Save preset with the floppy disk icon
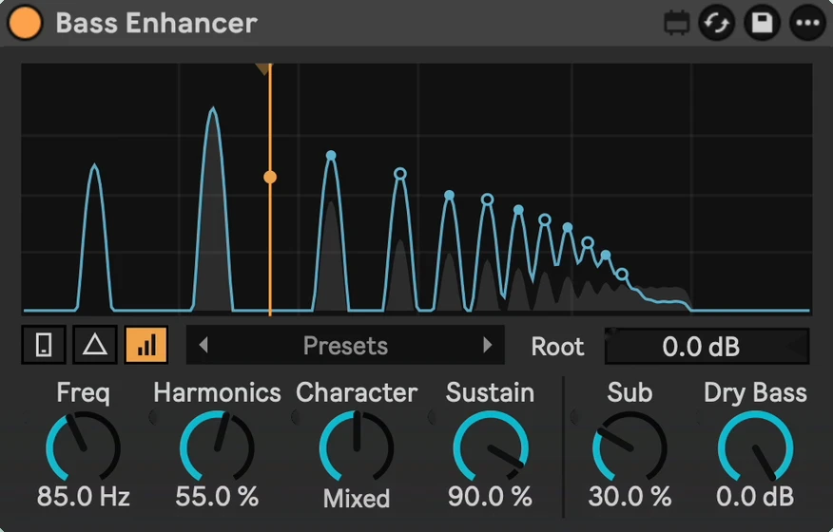 [x=763, y=23]
